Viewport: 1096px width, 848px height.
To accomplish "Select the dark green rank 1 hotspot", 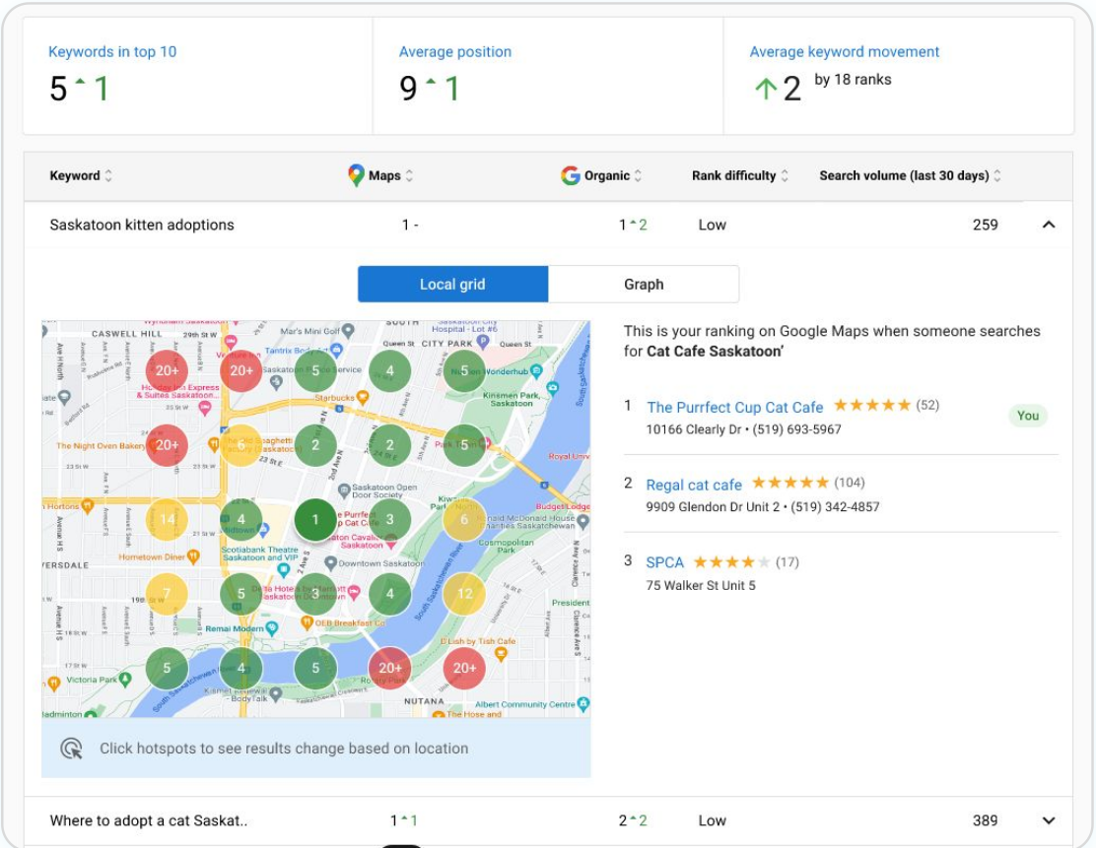I will coord(315,519).
